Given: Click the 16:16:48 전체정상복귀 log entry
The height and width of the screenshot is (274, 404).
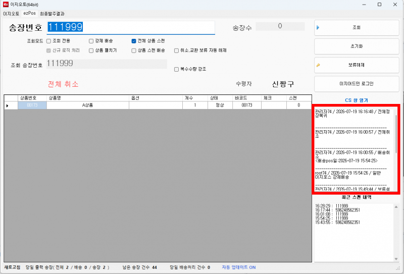Looking at the screenshot, I should [x=352, y=114].
